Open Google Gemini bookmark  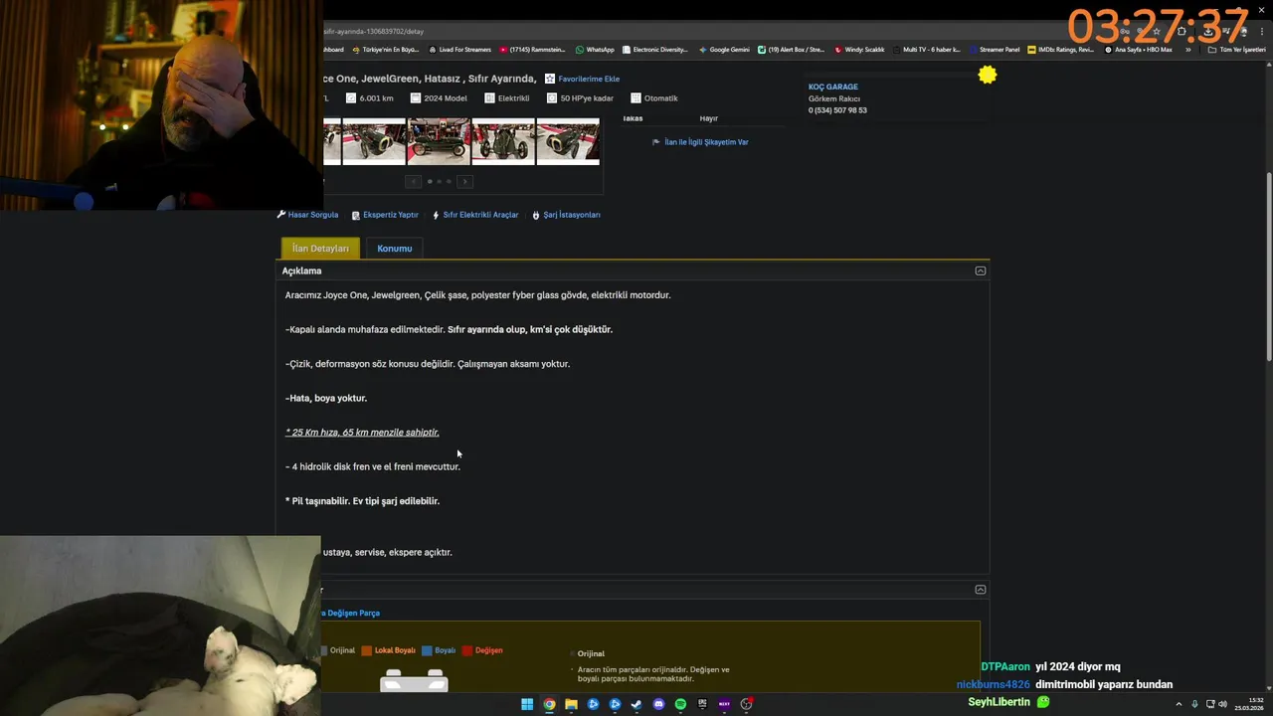[x=724, y=50]
